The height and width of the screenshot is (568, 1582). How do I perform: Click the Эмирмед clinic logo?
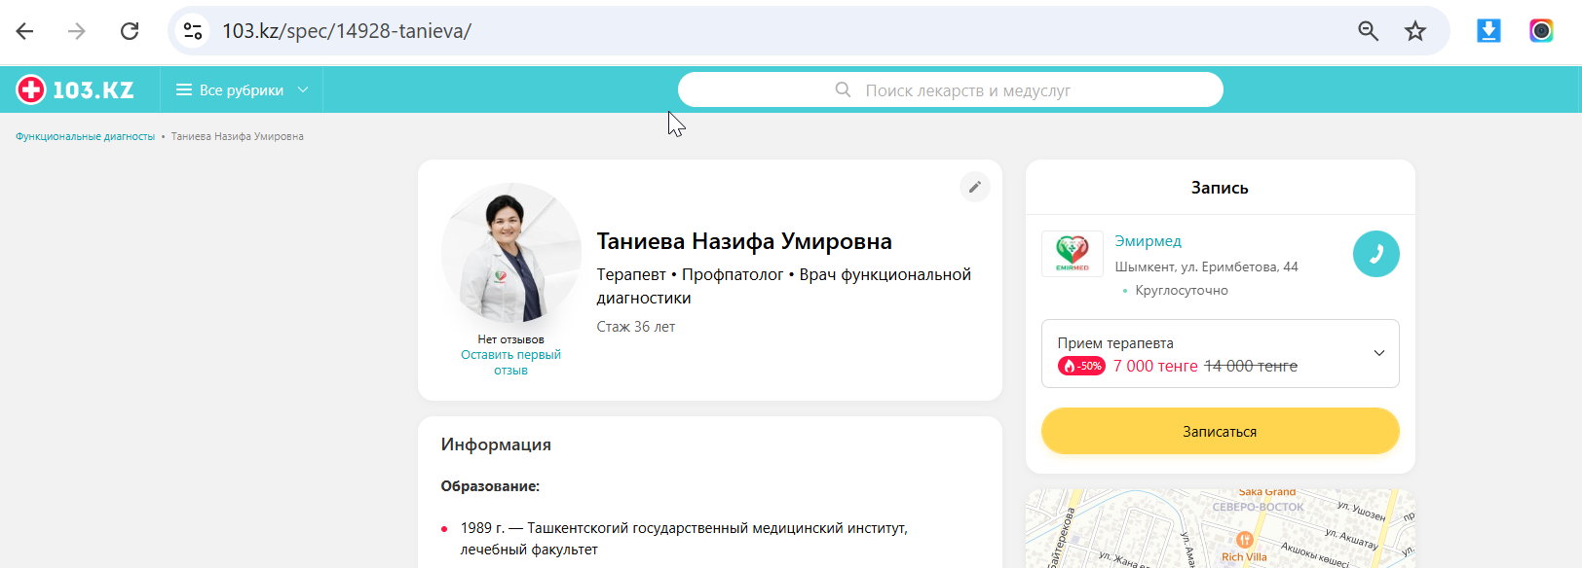tap(1073, 254)
